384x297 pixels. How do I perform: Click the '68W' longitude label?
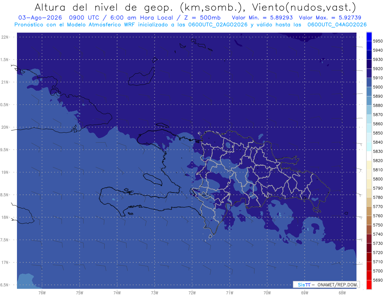(342, 293)
